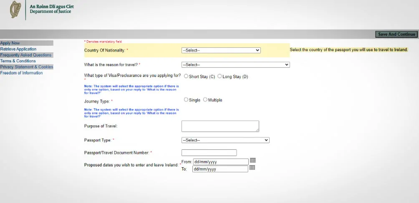Open the Freedom of Information link
Screen dimensions: 419x203
(21, 73)
